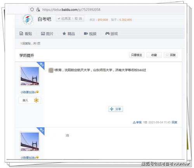Open the 视频 tab
Viewport: 194px width, 168px height.
coord(90,34)
